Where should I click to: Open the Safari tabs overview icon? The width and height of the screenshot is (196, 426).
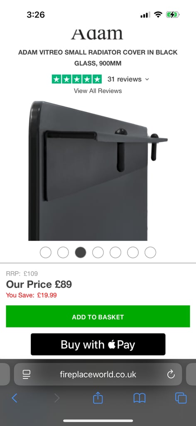pyautogui.click(x=181, y=398)
